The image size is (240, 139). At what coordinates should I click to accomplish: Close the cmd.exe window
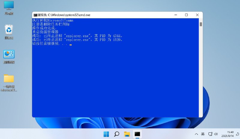[x=197, y=15]
